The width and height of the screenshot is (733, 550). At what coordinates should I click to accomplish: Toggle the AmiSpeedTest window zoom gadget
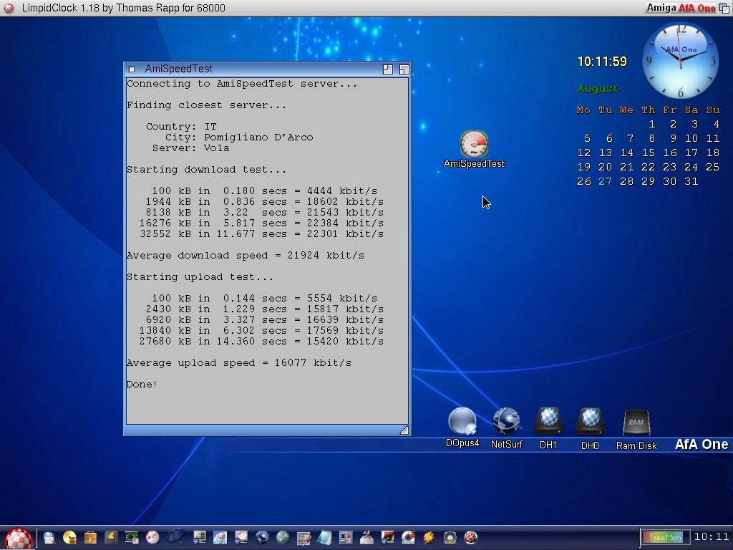click(388, 69)
